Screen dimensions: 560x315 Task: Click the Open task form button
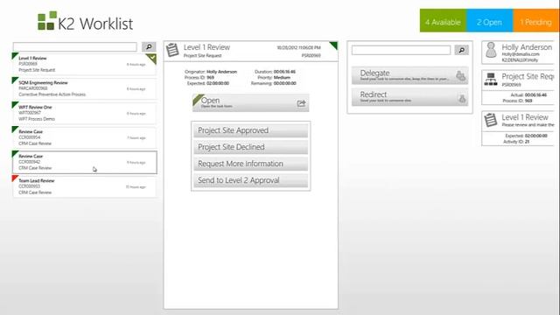click(250, 103)
